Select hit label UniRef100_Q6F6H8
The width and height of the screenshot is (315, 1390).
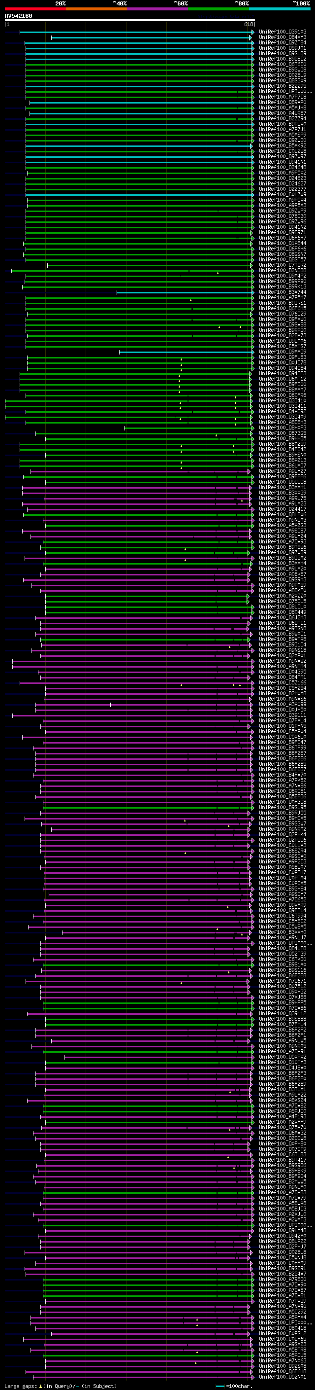coord(283,1372)
